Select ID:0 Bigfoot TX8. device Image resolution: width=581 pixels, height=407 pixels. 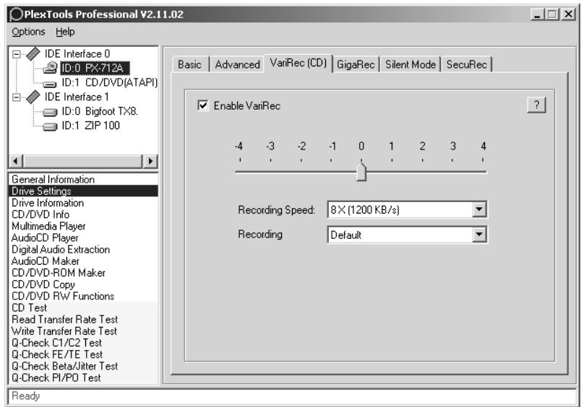coord(100,111)
